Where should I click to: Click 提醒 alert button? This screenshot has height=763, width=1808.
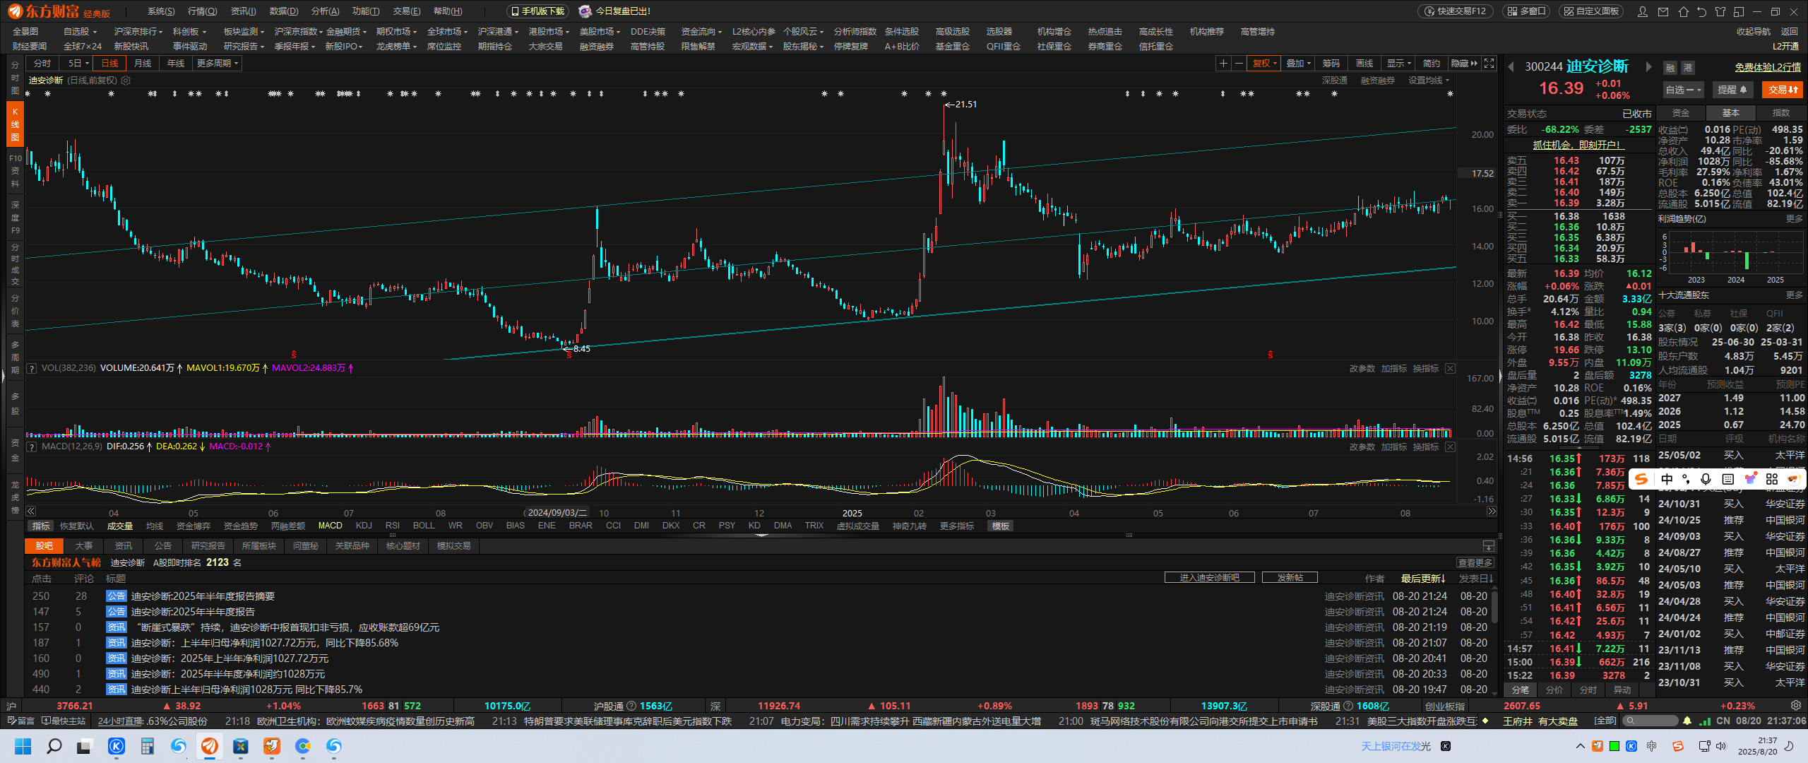coord(1732,90)
